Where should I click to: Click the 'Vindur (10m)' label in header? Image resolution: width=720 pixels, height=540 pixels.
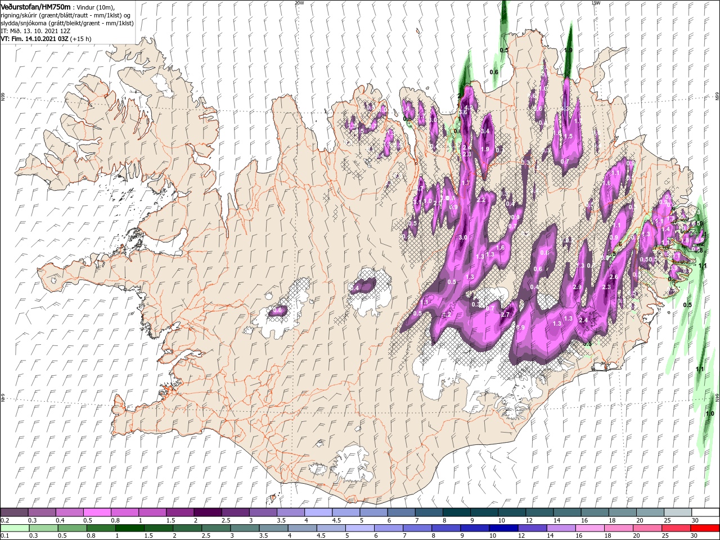coord(96,7)
